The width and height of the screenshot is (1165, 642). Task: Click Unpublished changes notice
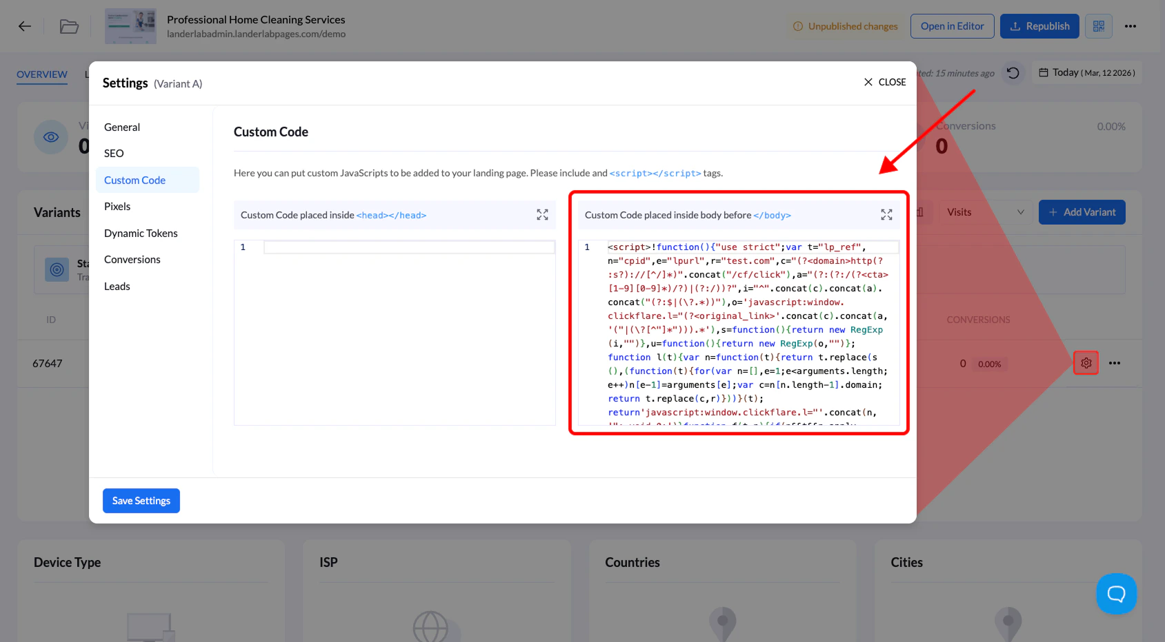[846, 26]
